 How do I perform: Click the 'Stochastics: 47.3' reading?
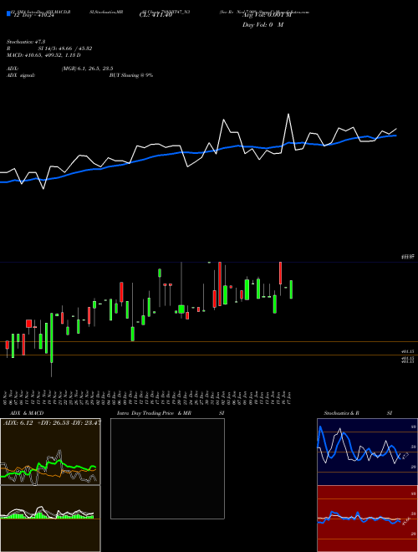(x=26, y=42)
